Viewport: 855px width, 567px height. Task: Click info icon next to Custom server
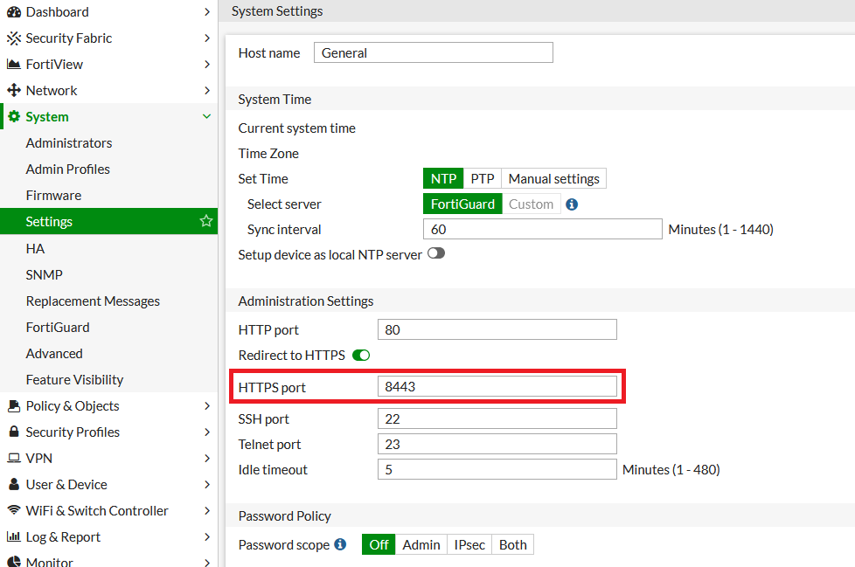(x=572, y=204)
